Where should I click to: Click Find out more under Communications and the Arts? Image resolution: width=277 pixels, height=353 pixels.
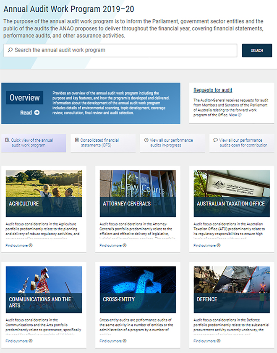pyautogui.click(x=17, y=341)
